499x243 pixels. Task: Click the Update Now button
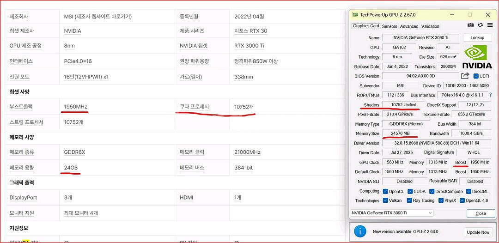click(x=478, y=232)
